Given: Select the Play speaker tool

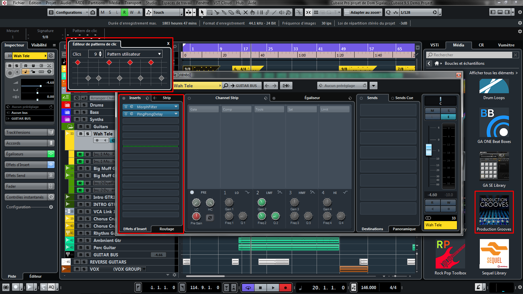Looking at the screenshot, I should coord(282,12).
